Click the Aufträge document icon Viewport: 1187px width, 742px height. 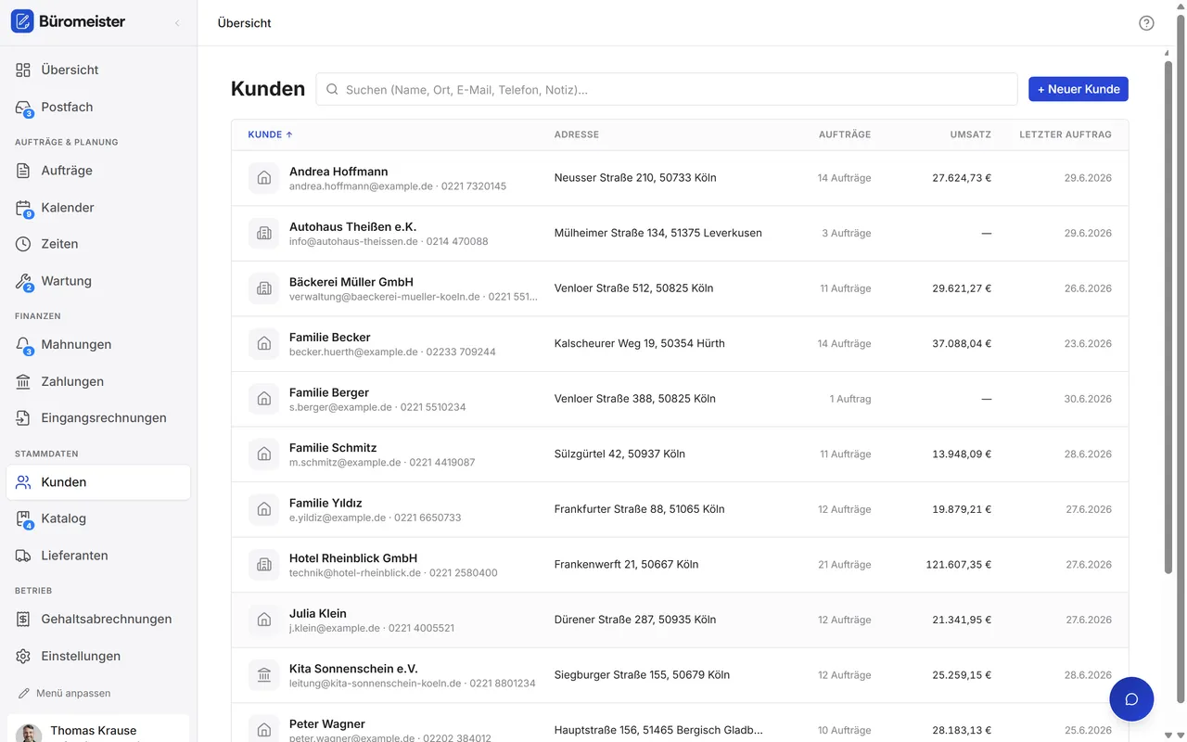pos(23,171)
